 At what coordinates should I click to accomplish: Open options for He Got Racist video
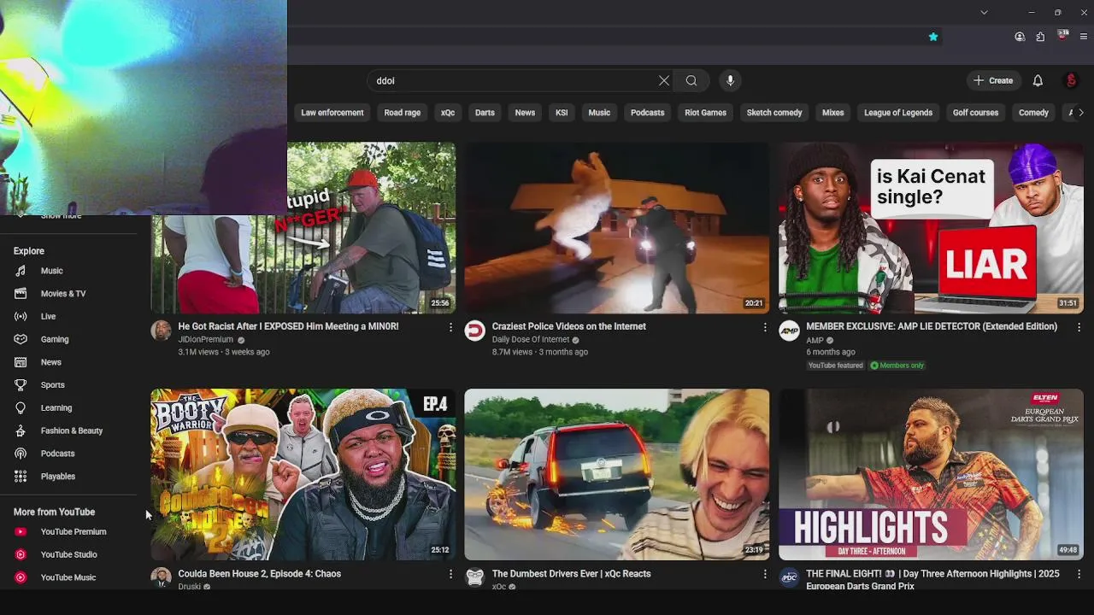coord(450,327)
